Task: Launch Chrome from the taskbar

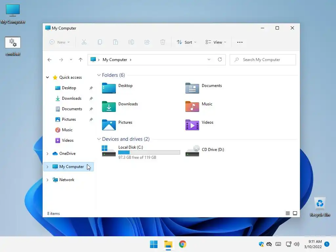Action: (182, 244)
